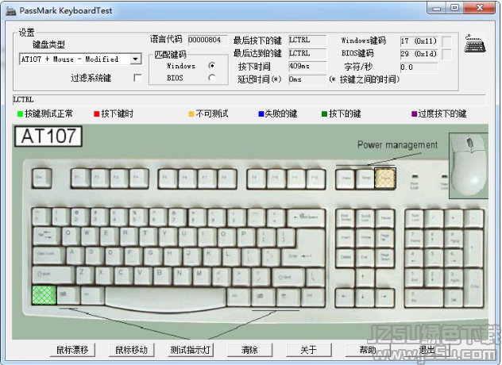Screen dimensions: 502x365
Task: Enable the 过滤系统键 checkbox
Action: click(x=137, y=78)
